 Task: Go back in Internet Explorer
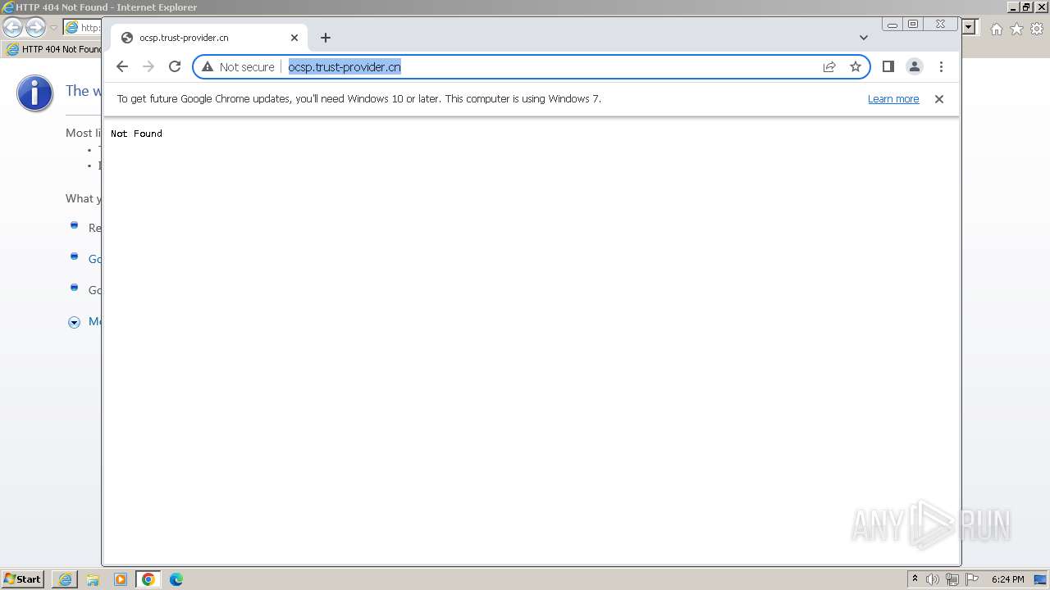12,27
